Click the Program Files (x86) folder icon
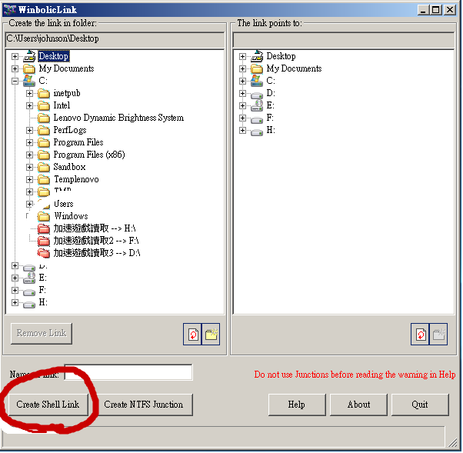Screen dimensions: 463x453 point(44,155)
